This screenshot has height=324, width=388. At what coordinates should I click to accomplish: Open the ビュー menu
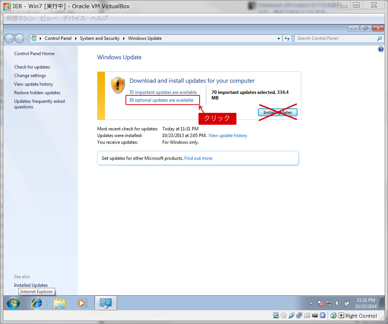48,18
